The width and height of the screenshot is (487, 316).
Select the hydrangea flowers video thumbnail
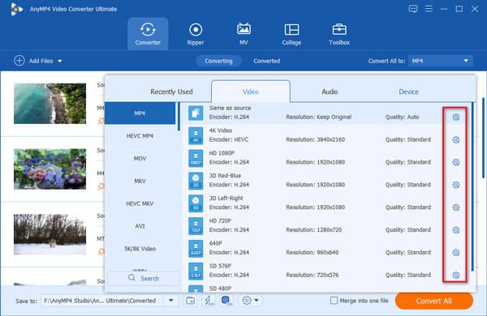point(50,169)
